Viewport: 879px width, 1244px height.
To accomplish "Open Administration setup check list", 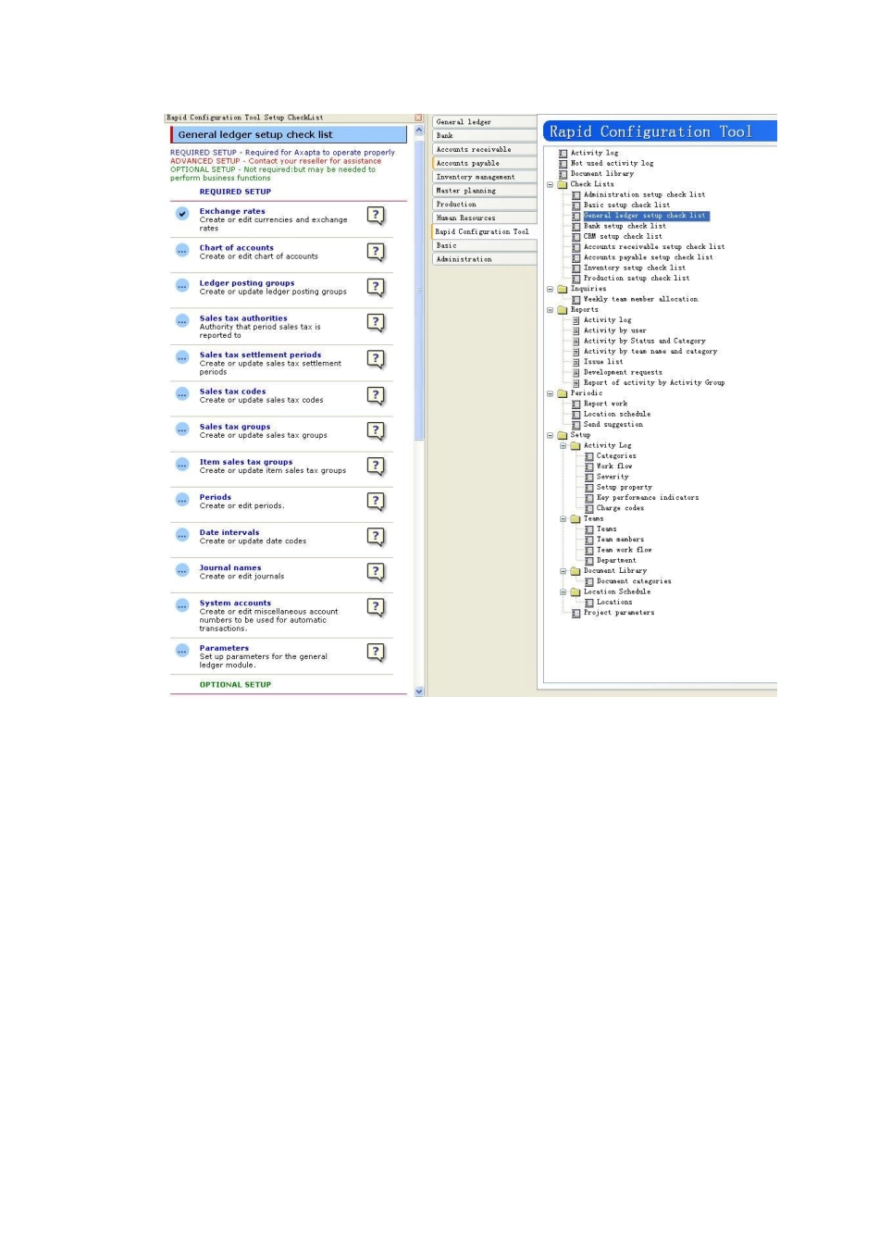I will click(x=644, y=194).
